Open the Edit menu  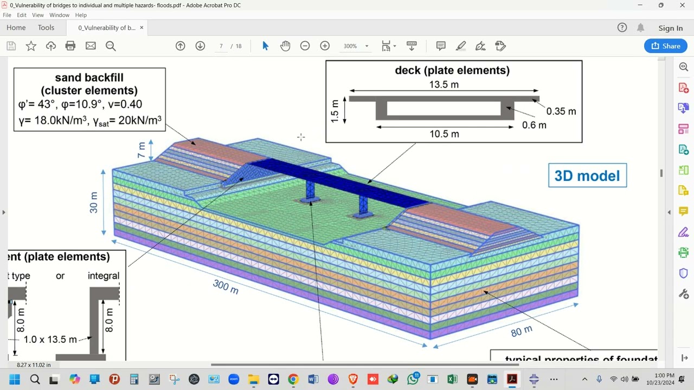click(x=22, y=15)
